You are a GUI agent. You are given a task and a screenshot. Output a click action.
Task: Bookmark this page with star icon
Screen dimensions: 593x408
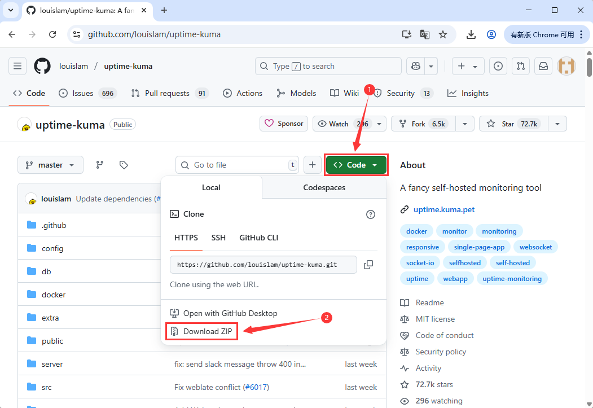[443, 34]
